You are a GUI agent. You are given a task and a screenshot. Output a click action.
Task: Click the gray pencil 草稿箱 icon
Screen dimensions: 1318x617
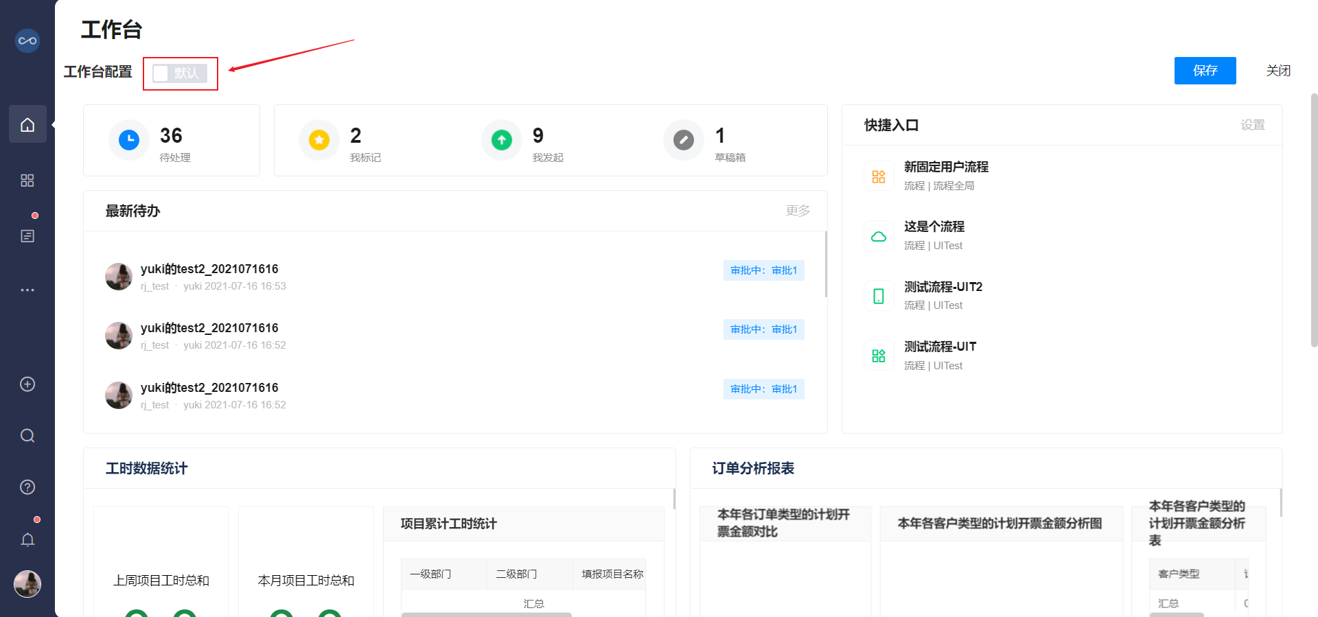[684, 140]
